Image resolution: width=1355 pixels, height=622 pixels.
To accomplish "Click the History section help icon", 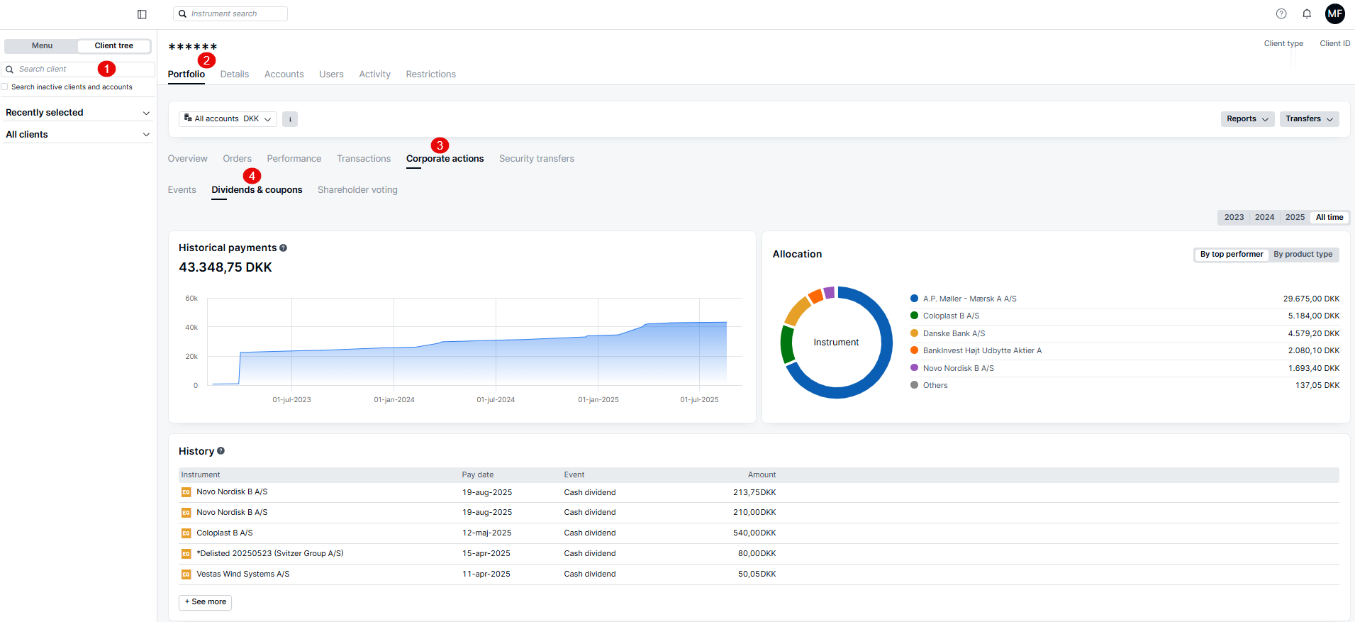I will 221,451.
